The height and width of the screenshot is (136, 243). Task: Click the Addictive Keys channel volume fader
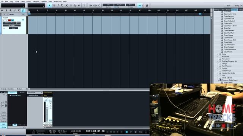[47, 108]
